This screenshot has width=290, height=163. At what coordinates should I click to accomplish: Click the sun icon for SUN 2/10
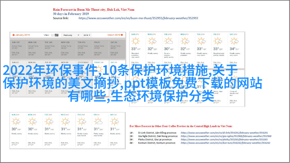[x=135, y=41]
